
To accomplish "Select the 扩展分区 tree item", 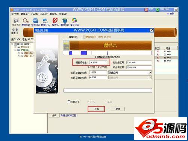I will point(25,50).
